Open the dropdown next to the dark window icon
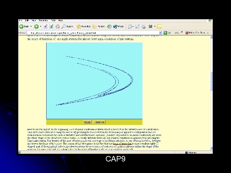Screen dimensions: 231x173 (x=155, y=27)
